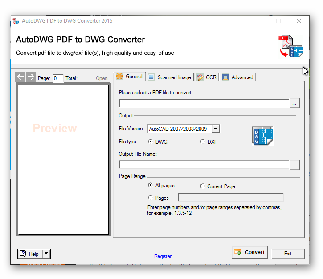
Task: Click the Preview pane
Action: (x=63, y=159)
